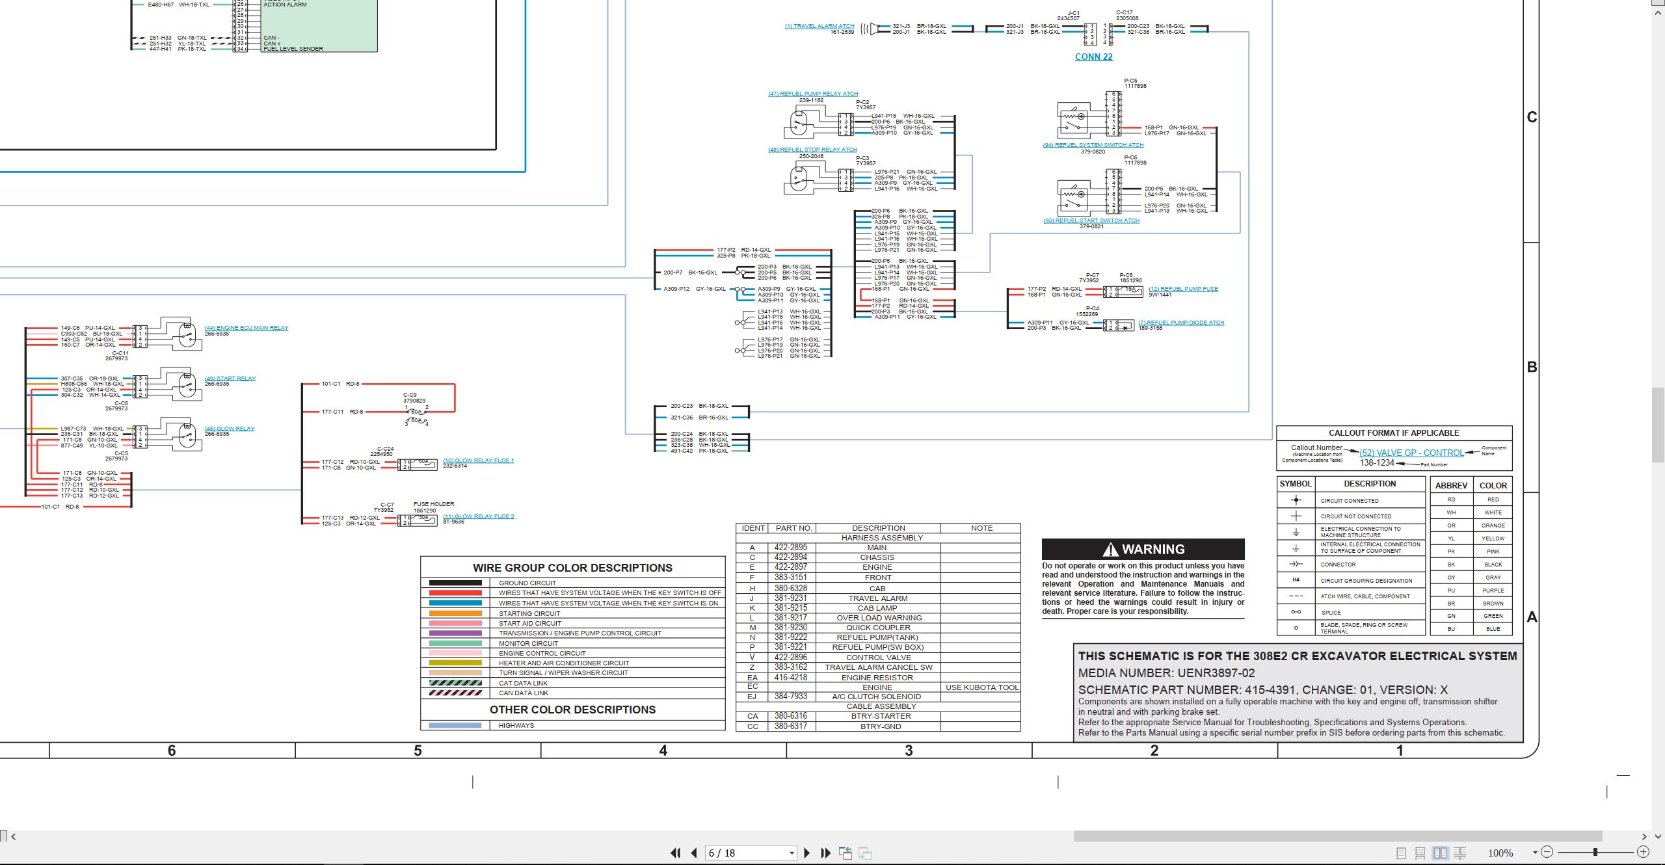Click the PURPLE color abbreviation row
Image resolution: width=1665 pixels, height=865 pixels.
click(x=1471, y=591)
